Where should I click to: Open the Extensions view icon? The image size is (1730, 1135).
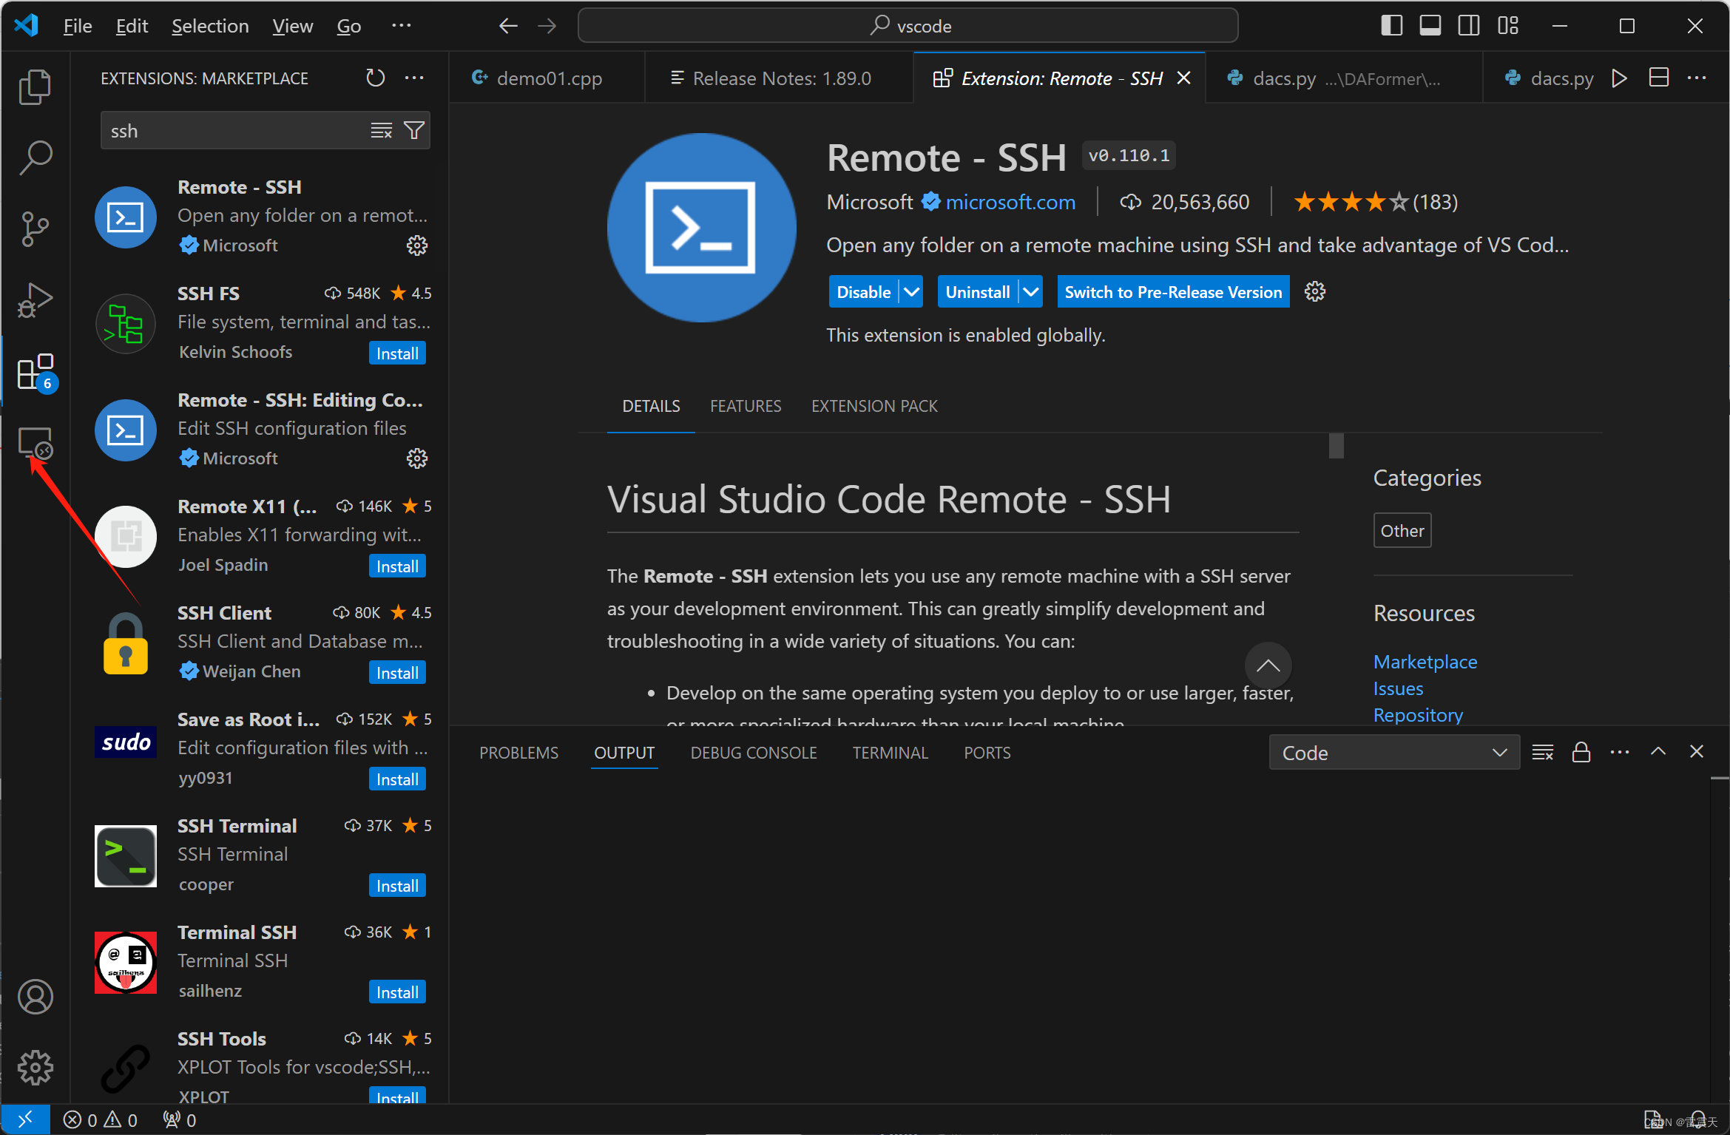[x=35, y=372]
